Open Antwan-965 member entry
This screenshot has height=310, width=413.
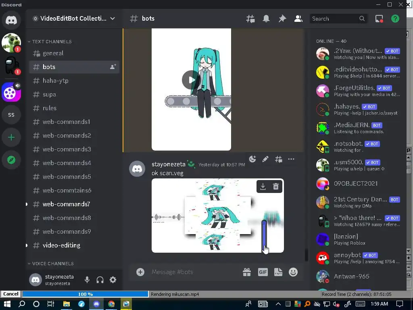[x=358, y=276]
